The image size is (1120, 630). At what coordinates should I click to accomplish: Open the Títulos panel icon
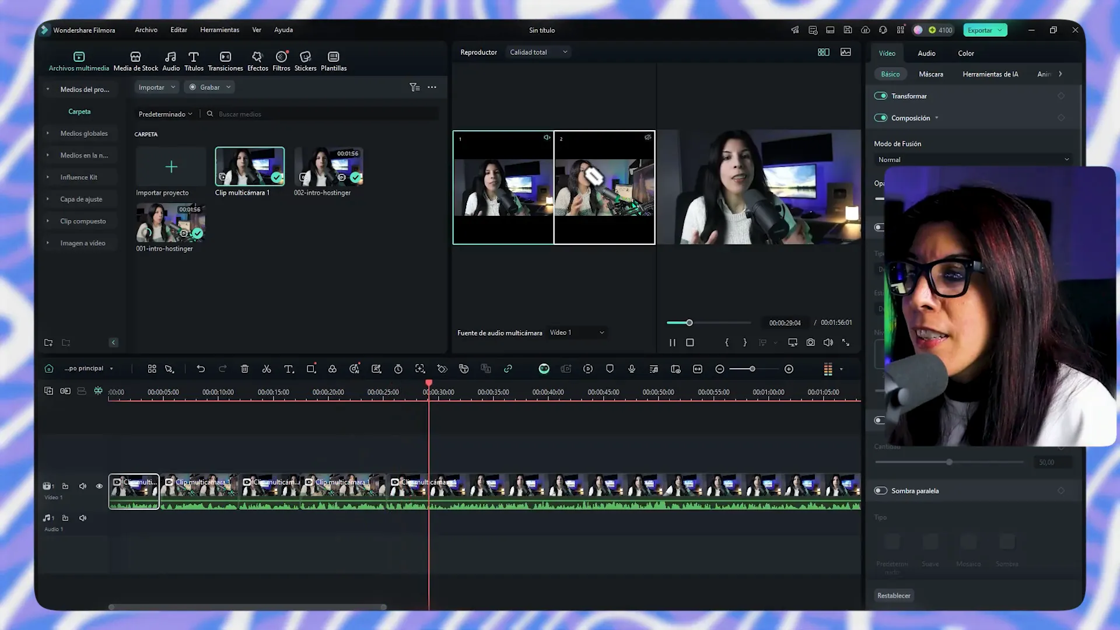pos(194,57)
